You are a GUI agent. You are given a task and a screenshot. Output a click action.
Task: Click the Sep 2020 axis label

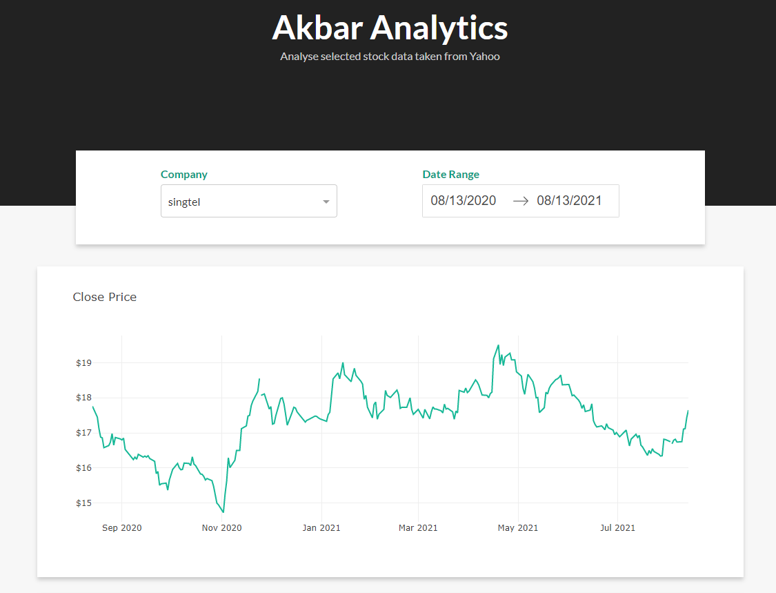(121, 527)
